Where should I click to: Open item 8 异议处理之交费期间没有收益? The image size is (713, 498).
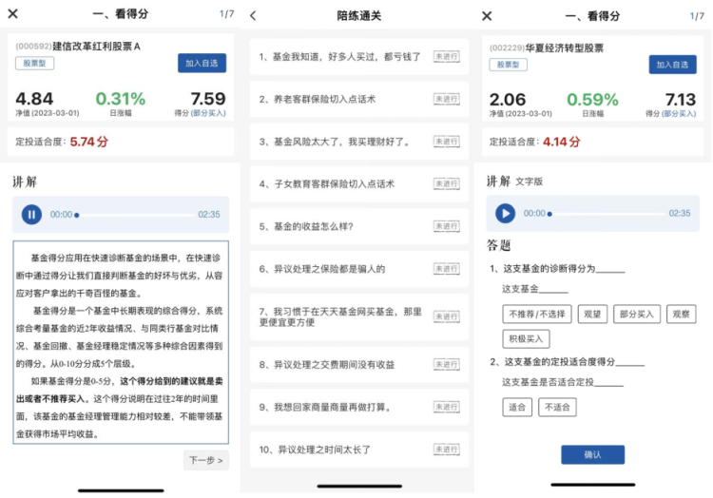[358, 364]
